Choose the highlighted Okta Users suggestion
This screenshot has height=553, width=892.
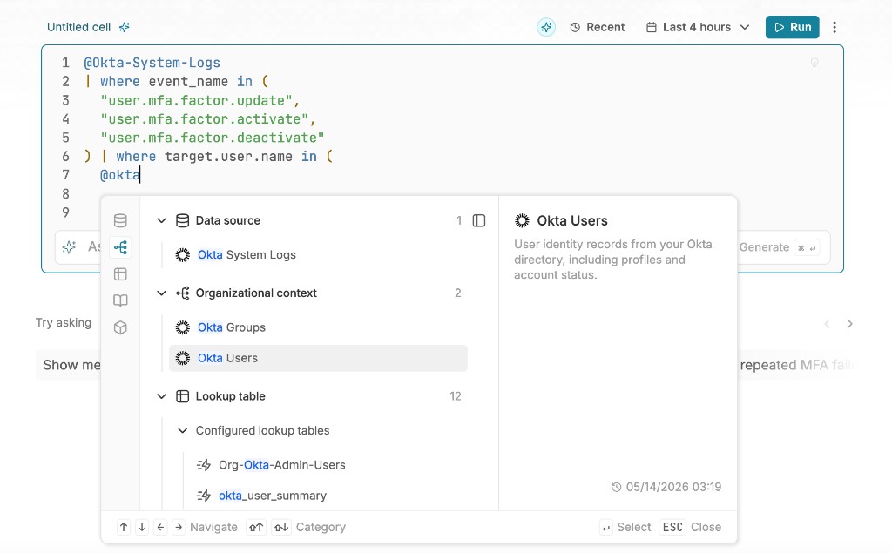(x=319, y=358)
